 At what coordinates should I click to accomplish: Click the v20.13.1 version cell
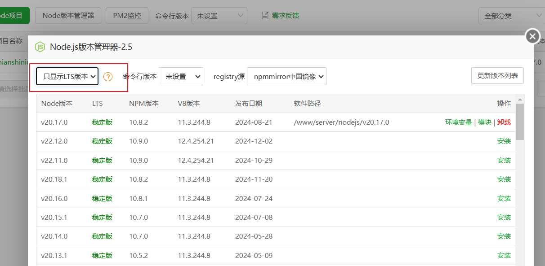coord(54,255)
